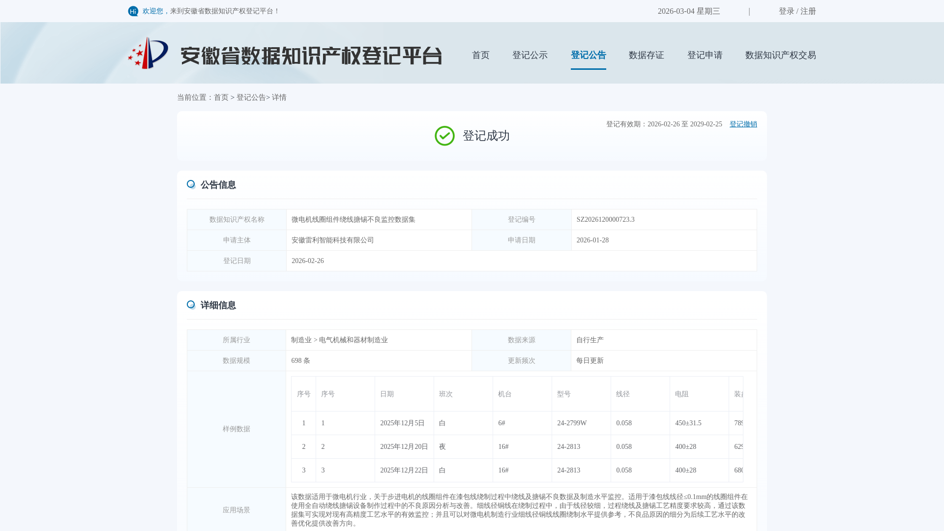Image resolution: width=944 pixels, height=531 pixels.
Task: Click the date 2026-03-04 星期三
Action: coord(688,11)
